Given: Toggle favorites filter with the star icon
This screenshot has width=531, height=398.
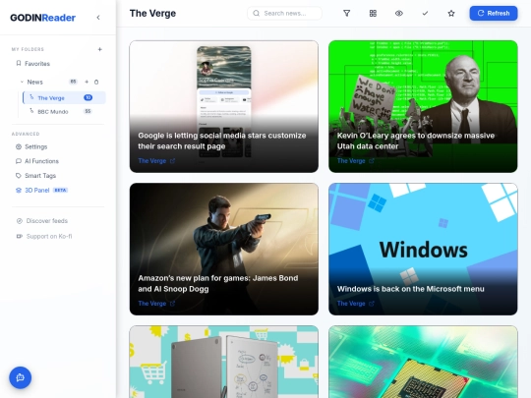Looking at the screenshot, I should pos(451,13).
